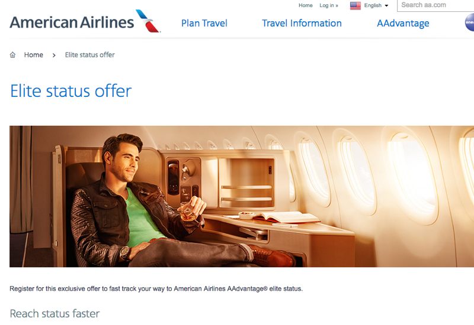Click the US flag icon

click(355, 5)
